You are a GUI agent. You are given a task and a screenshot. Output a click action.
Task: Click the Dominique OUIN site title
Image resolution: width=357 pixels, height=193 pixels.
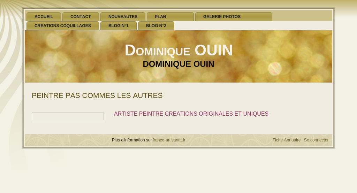pos(178,50)
